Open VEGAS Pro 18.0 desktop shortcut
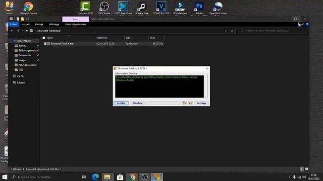 (x=161, y=8)
